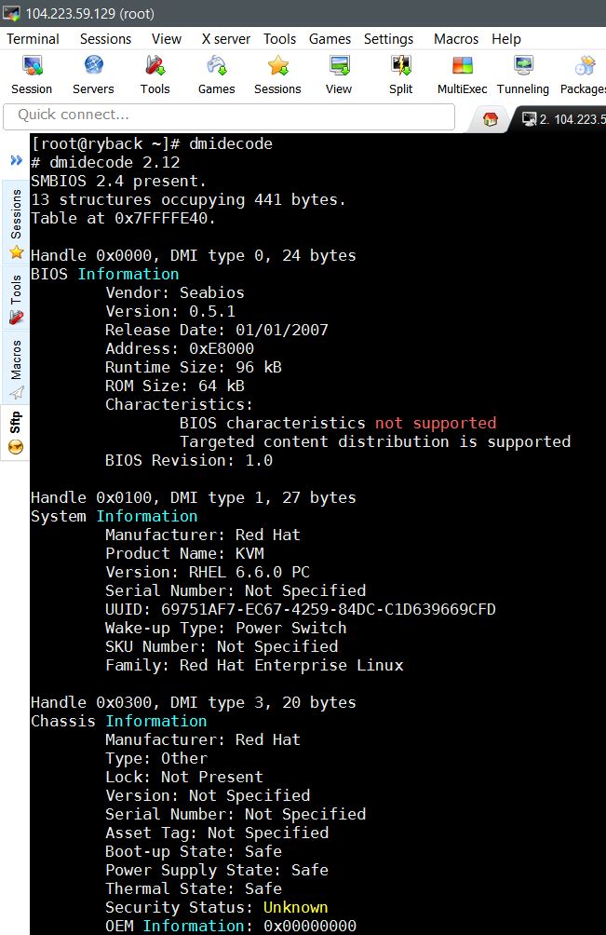Select the 104.223.5 terminal tab
Viewport: 606px width, 935px height.
click(x=563, y=119)
